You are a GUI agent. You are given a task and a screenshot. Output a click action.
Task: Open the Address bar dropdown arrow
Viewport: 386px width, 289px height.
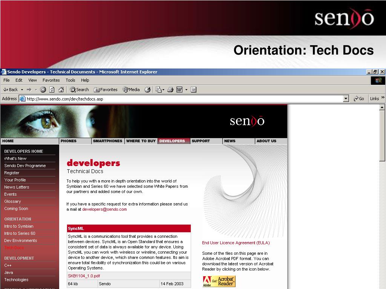pyautogui.click(x=346, y=99)
